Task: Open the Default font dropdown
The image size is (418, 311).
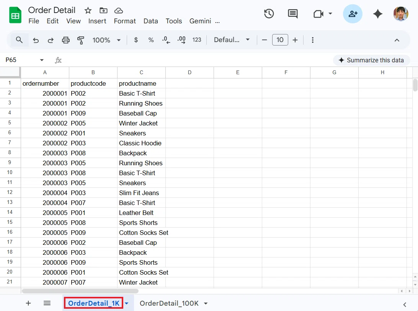Action: coord(232,40)
